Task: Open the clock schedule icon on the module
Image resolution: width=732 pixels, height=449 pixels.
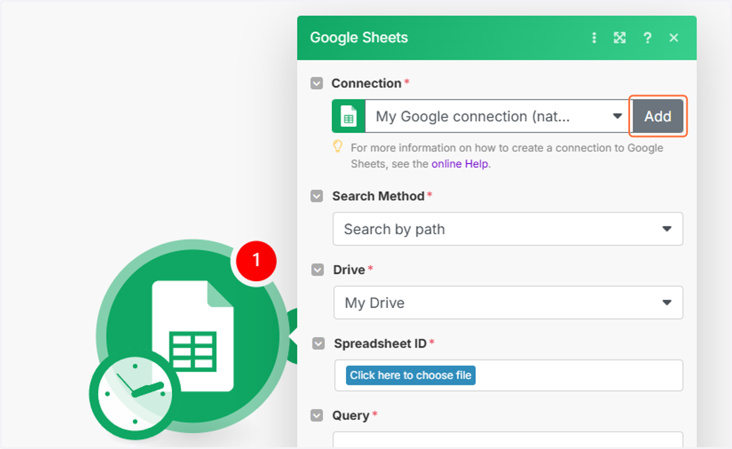Action: click(135, 393)
